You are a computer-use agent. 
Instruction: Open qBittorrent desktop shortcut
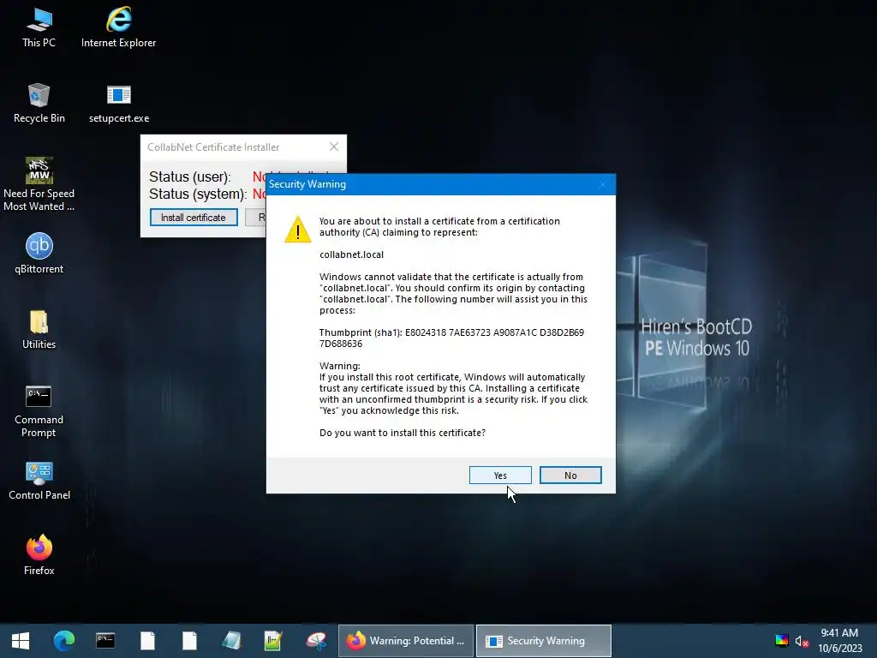tap(39, 254)
